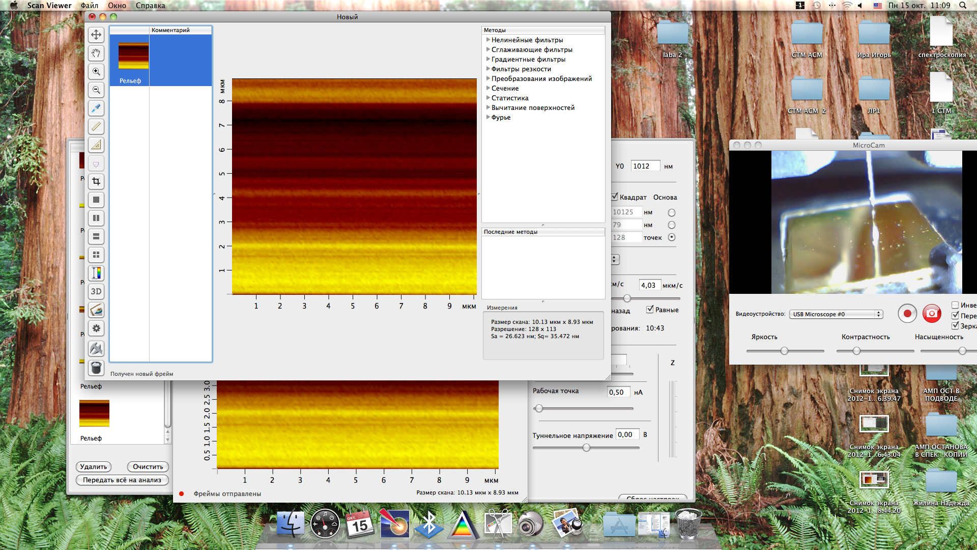Viewport: 977px width, 550px height.
Task: Start recording in MicroCam
Action: pyautogui.click(x=907, y=314)
